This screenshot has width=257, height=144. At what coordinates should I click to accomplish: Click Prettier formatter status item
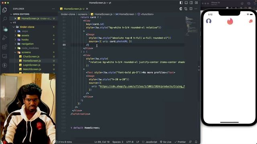coord(180,142)
